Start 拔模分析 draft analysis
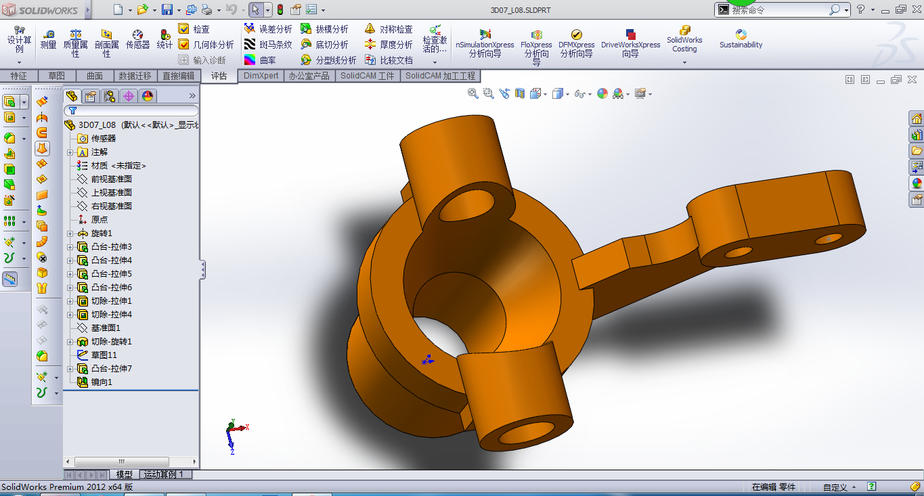 pos(324,29)
